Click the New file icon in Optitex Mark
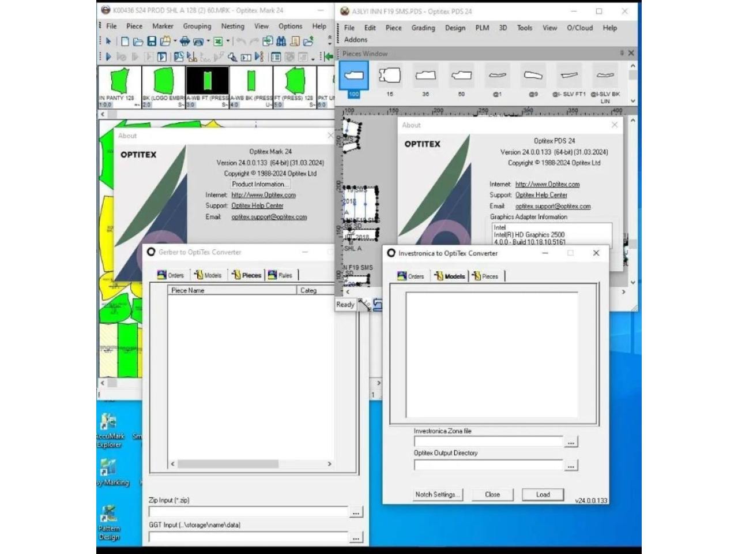The width and height of the screenshot is (738, 554). pyautogui.click(x=125, y=42)
